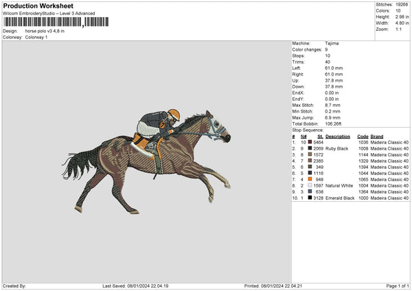Image resolution: width=412 pixels, height=291 pixels.
Task: Click the Colorway 1 name
Action: (37, 36)
